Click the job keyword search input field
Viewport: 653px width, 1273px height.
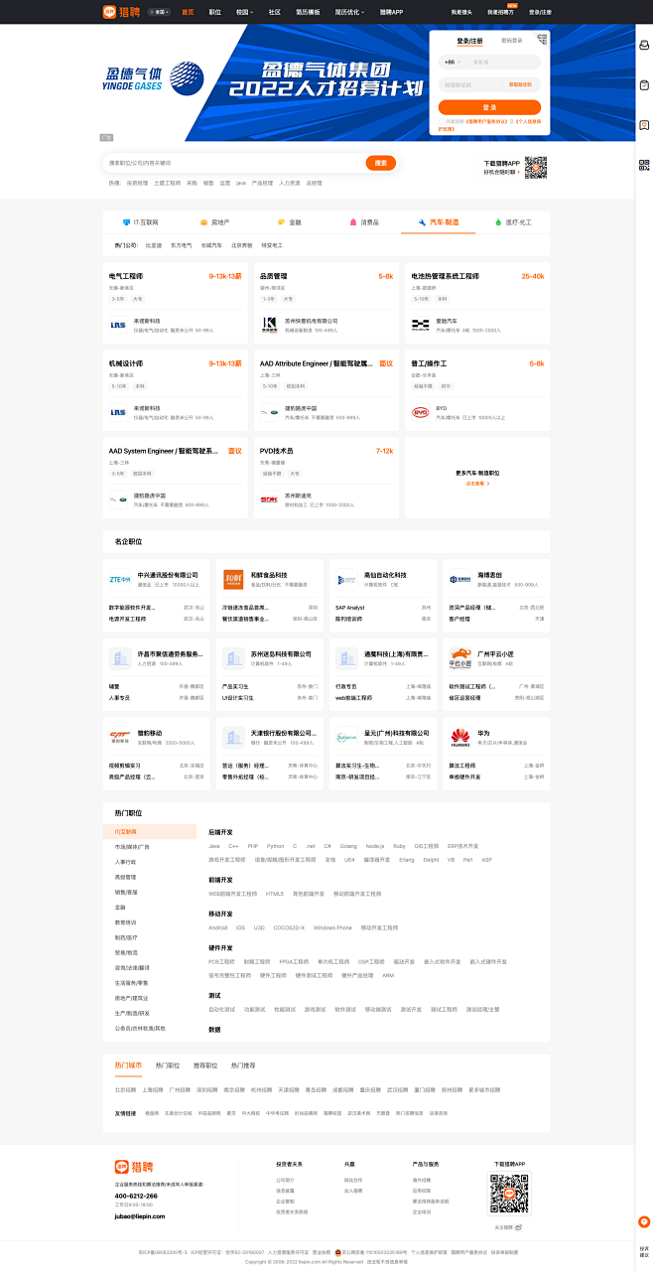pos(233,163)
